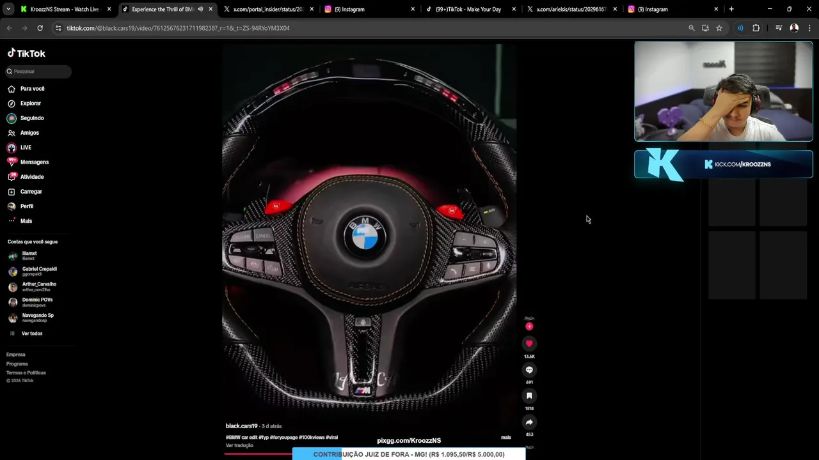This screenshot has width=819, height=460.
Task: Click the TikTok logo
Action: coord(26,53)
